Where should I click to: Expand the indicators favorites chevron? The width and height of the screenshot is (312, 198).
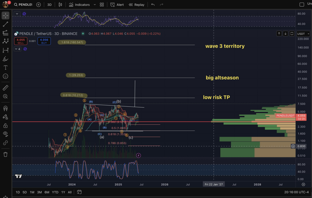95,5
